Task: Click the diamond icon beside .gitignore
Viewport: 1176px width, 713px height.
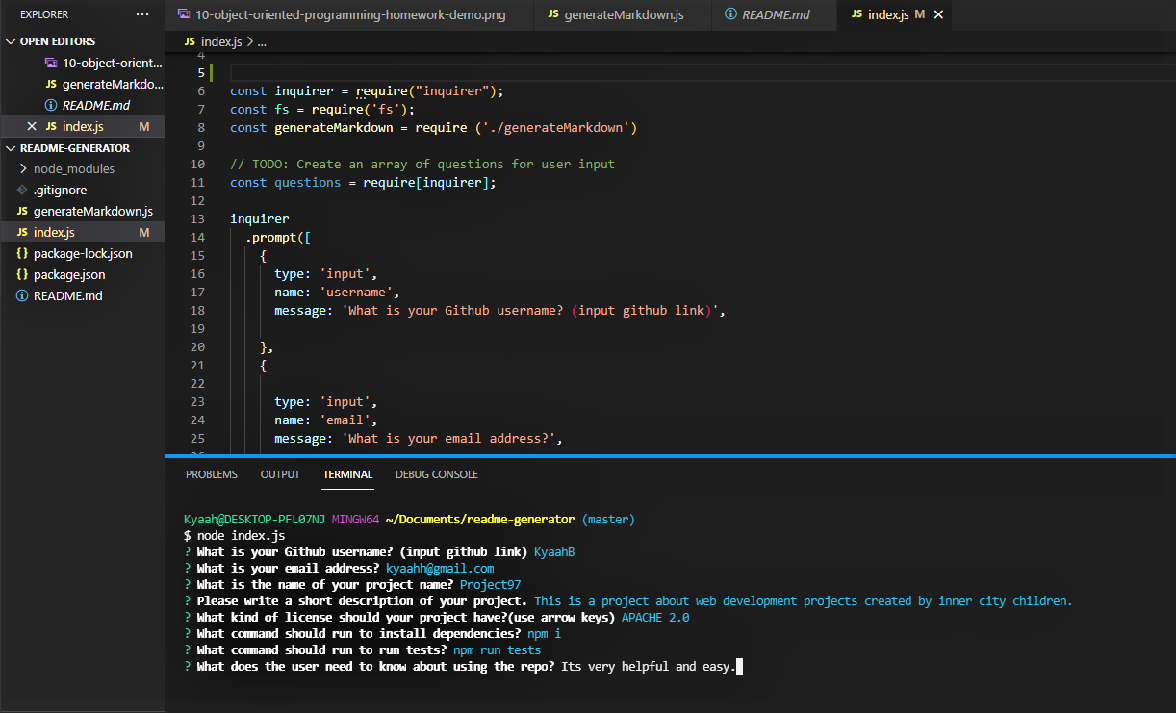Action: click(x=22, y=190)
